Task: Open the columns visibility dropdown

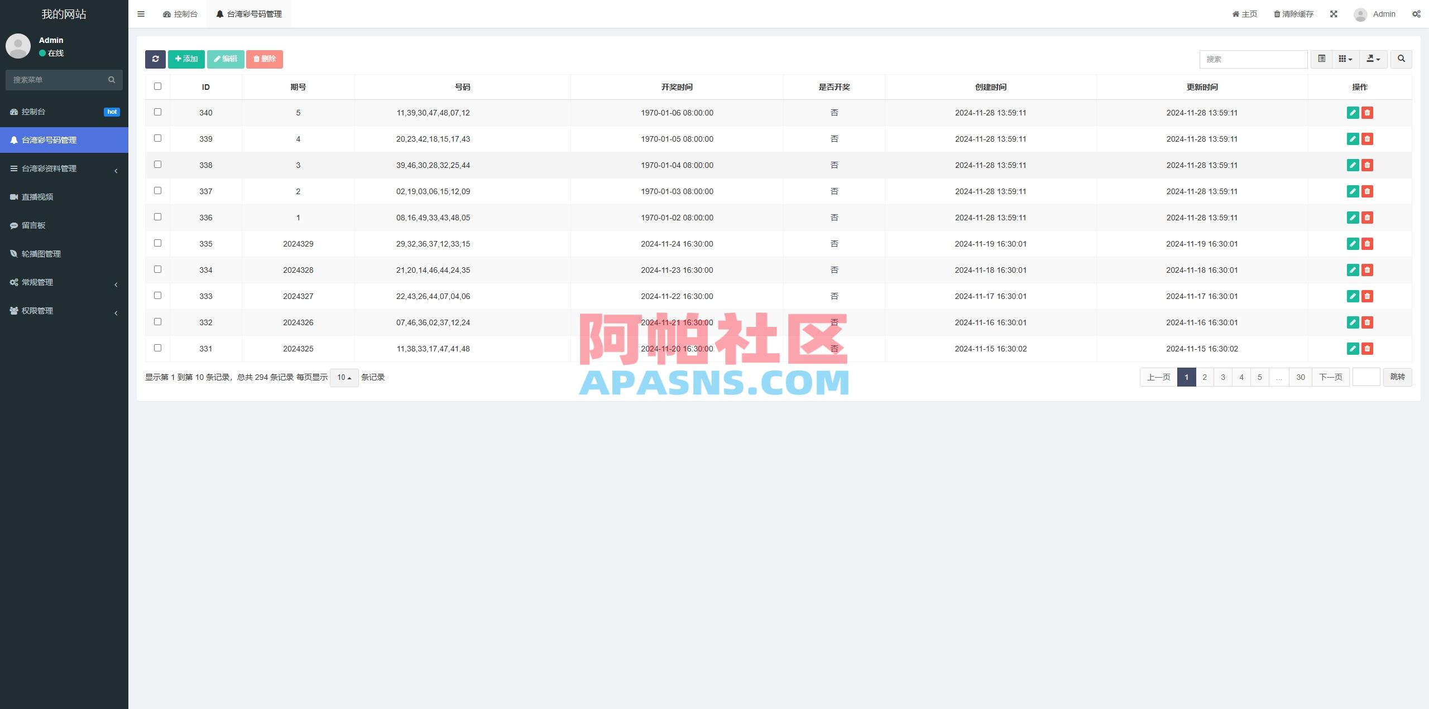Action: click(1345, 59)
